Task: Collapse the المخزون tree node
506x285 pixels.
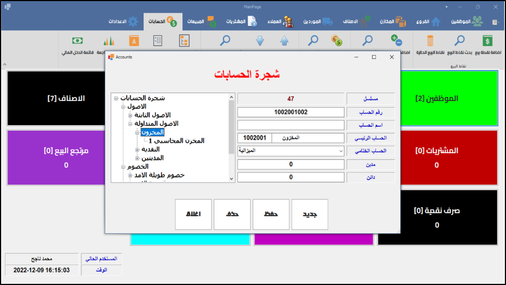Action: coord(137,132)
